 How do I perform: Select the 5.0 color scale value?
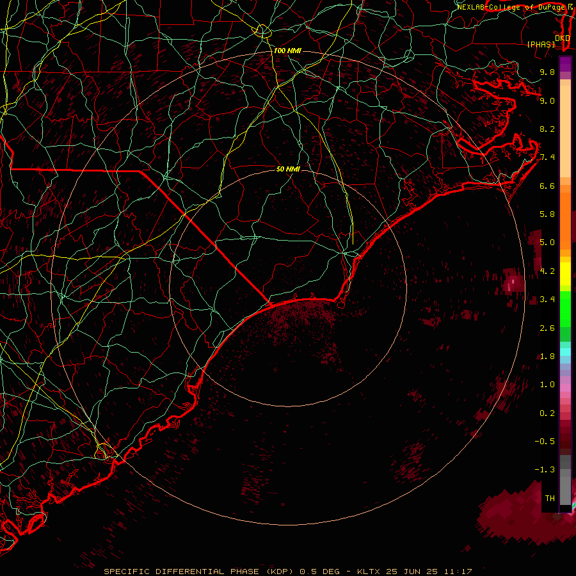(x=547, y=243)
